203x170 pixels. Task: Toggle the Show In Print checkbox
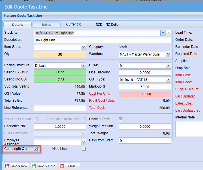point(121,119)
